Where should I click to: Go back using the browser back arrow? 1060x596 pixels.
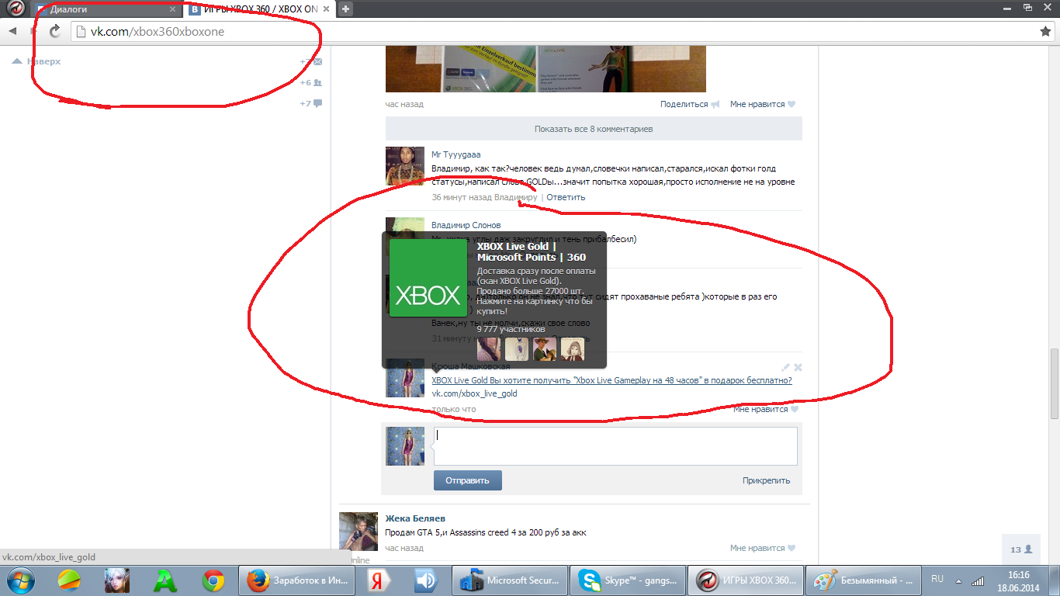pos(13,31)
